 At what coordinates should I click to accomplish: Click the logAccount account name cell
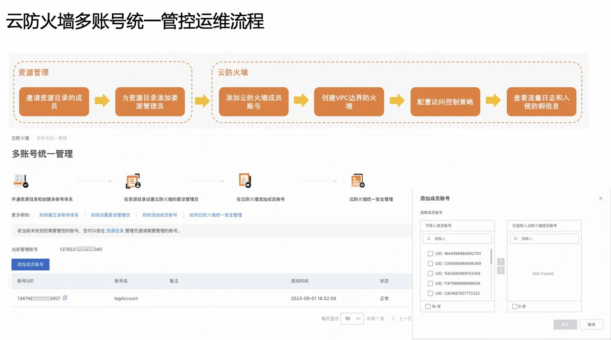point(126,299)
